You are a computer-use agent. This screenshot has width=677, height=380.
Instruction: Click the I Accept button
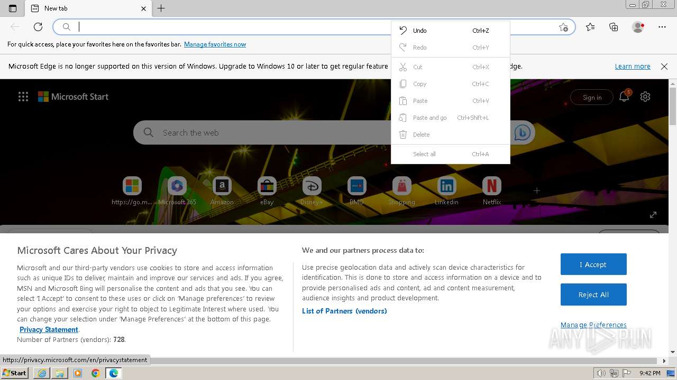593,264
